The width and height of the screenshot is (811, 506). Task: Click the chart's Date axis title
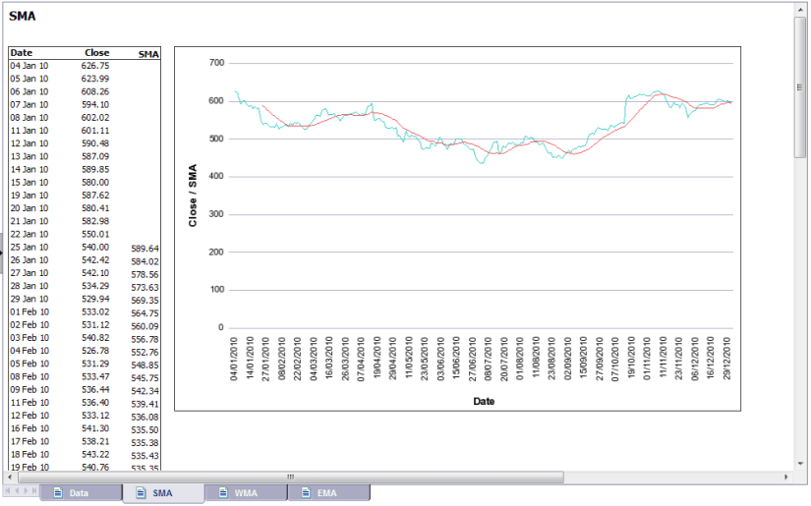(484, 401)
